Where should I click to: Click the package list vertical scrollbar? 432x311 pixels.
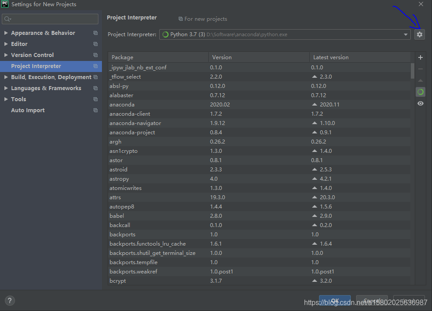pyautogui.click(x=413, y=71)
